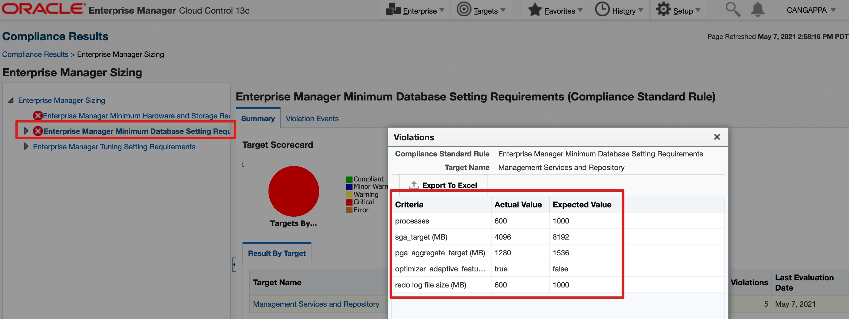Expand Enterprise Manager Minimum Database Setting node
Screen dimensions: 849x319
(x=26, y=131)
